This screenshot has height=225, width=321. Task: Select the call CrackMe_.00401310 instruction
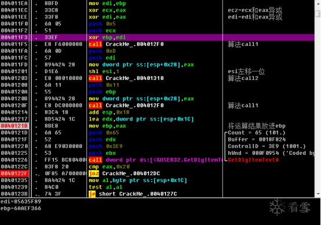tap(126, 78)
